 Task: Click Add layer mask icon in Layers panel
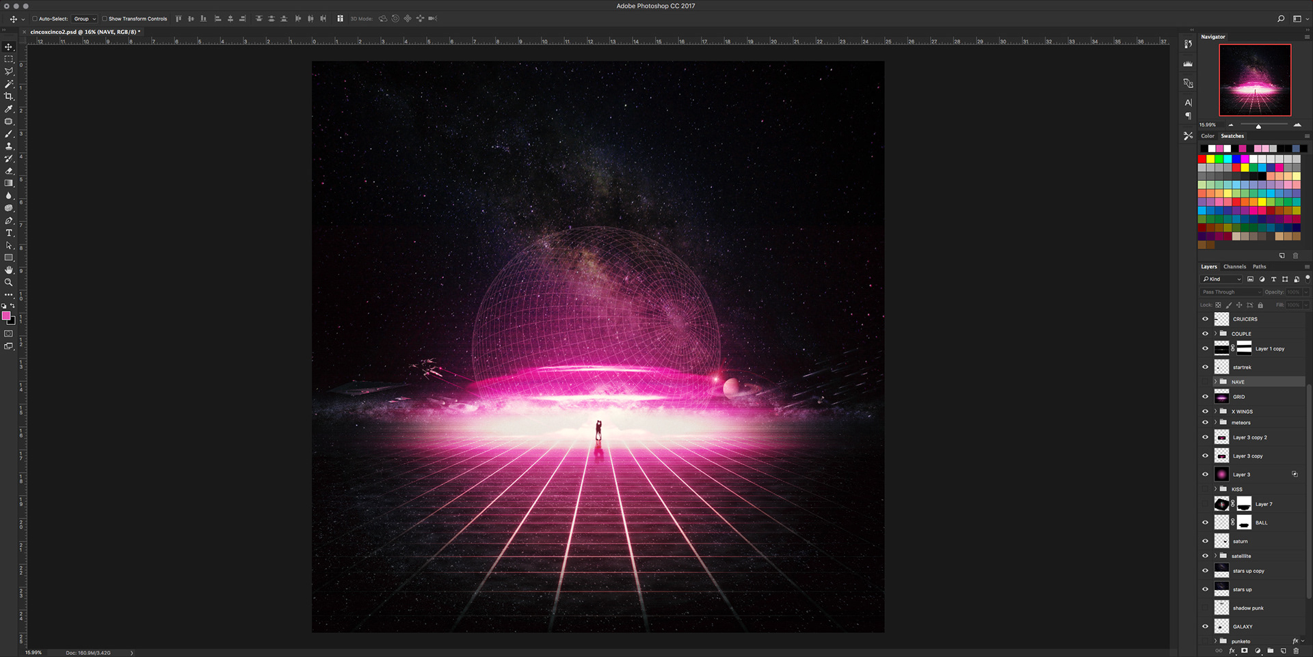pos(1245,651)
